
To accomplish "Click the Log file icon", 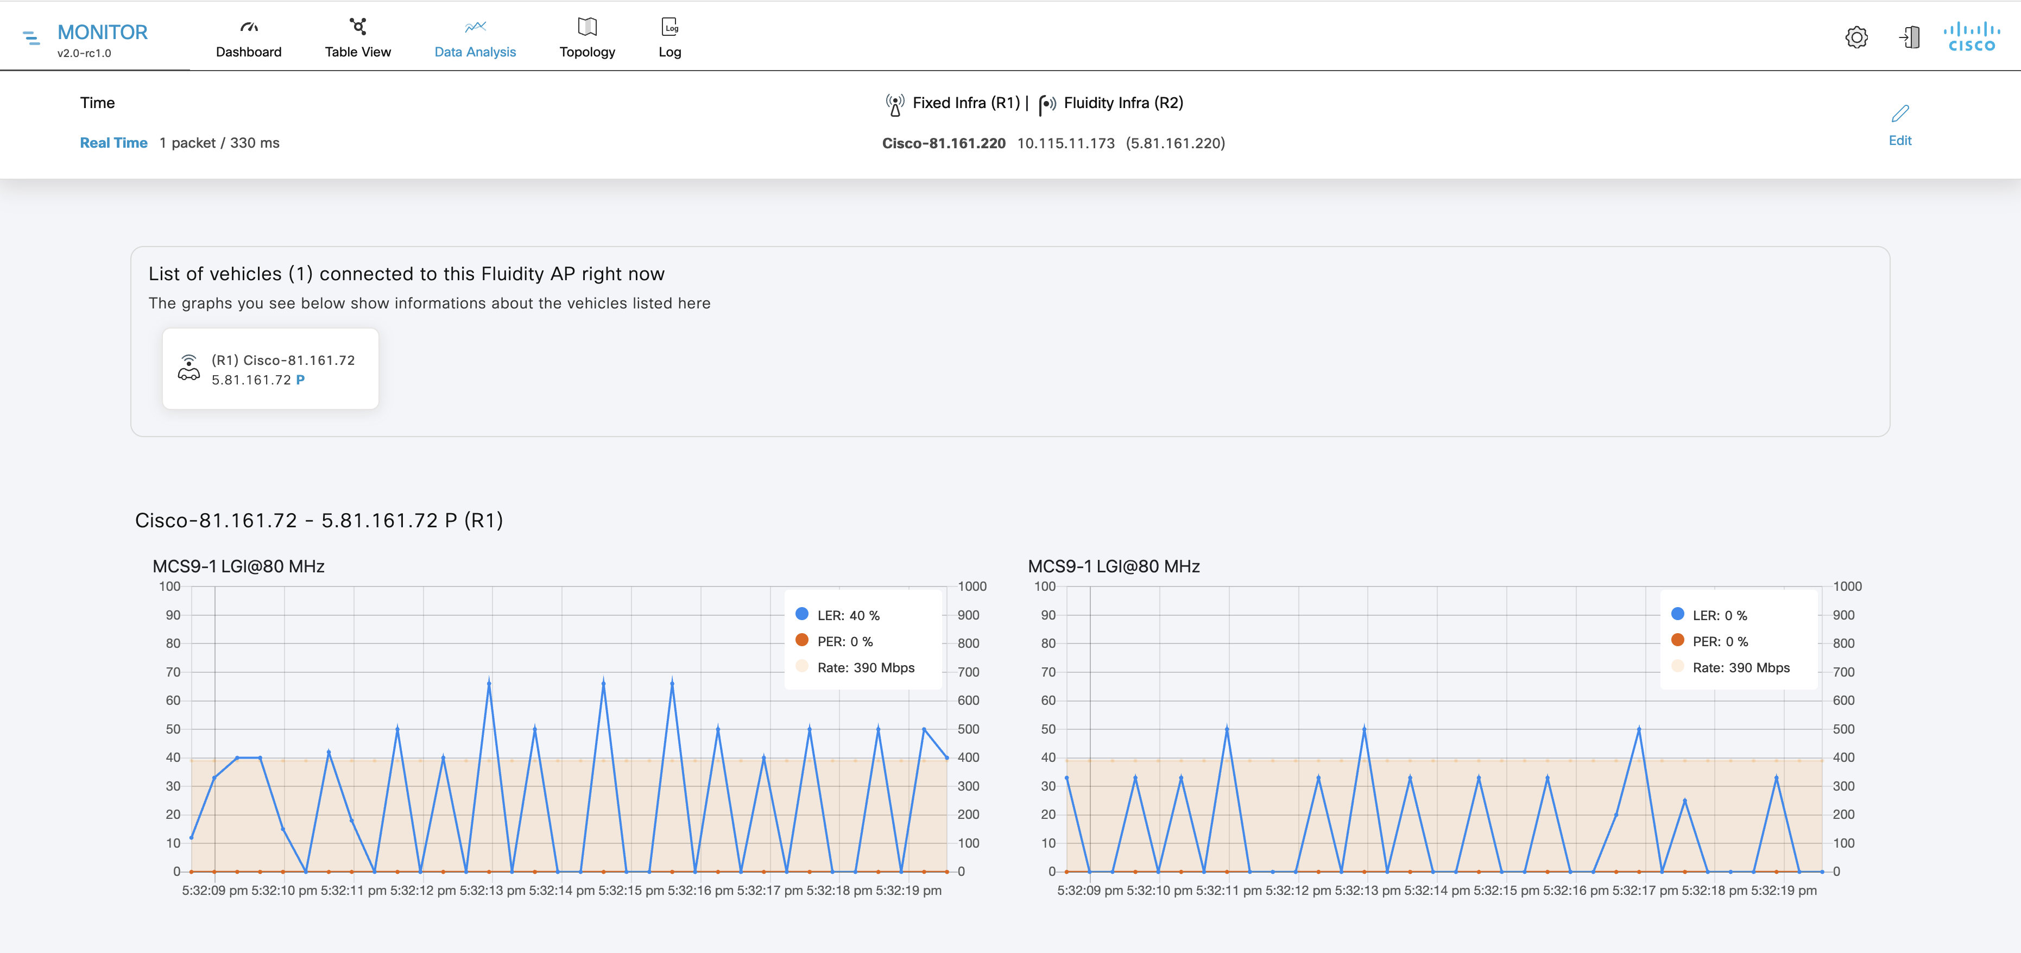I will point(670,27).
